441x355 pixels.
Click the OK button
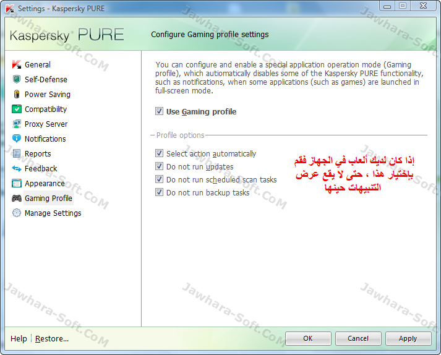coord(308,338)
